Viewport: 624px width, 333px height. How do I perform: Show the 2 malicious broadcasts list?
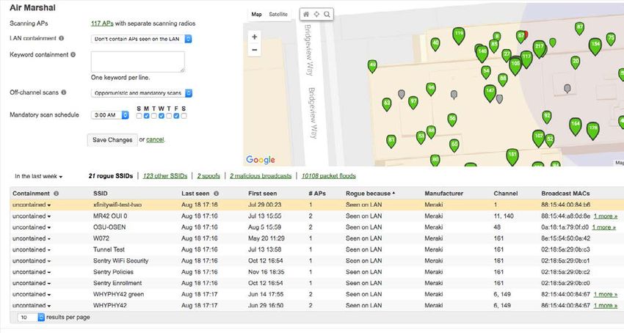(261, 176)
